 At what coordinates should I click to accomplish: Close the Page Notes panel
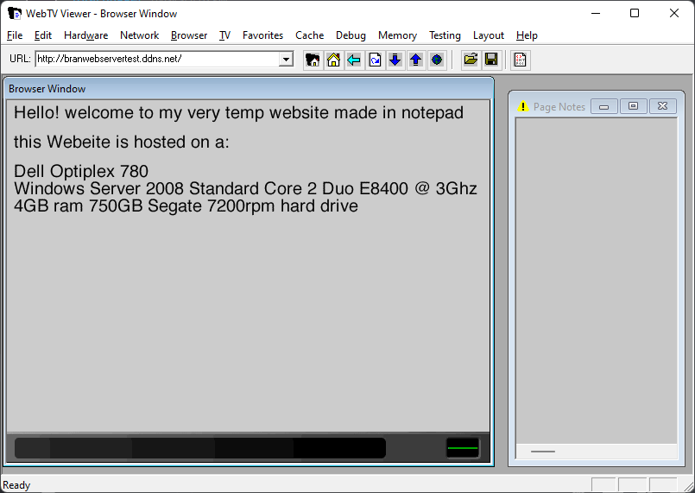point(662,107)
